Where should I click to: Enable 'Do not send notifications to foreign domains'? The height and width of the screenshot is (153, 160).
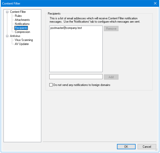tap(51, 85)
